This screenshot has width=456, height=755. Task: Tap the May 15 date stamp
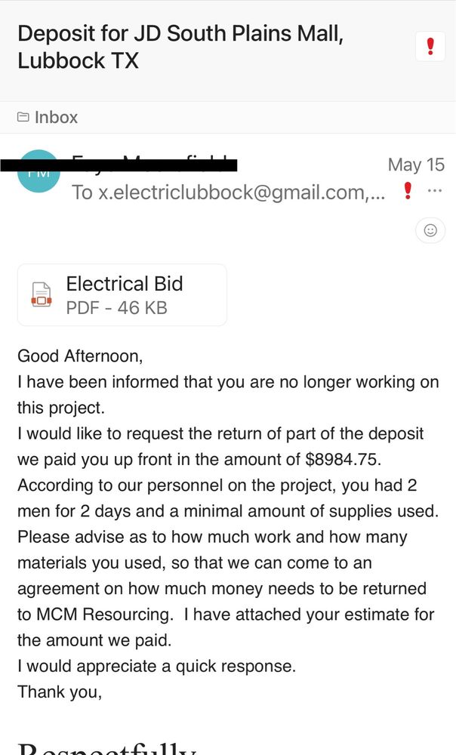coord(416,165)
